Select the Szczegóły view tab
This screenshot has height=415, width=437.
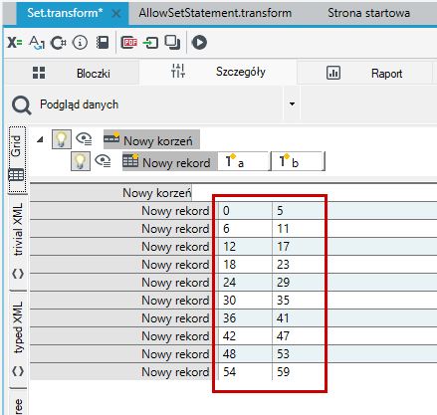coord(218,72)
